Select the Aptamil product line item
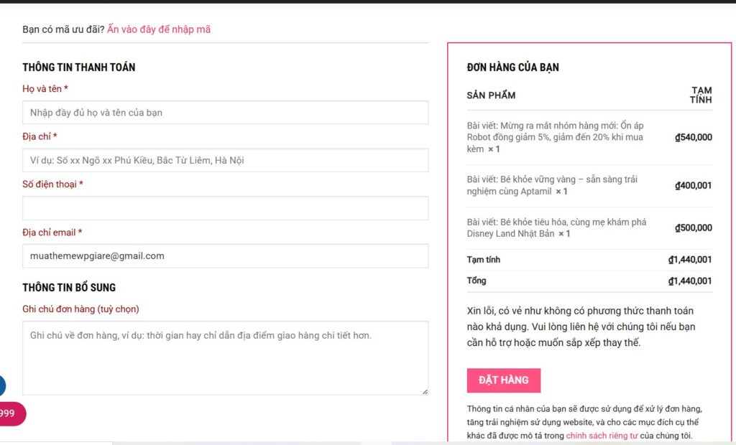 [x=552, y=185]
